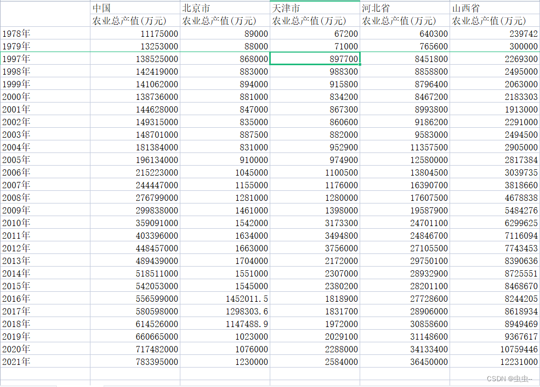540x387 pixels.
Task: Select cell with value 2269300
Action: click(495, 59)
